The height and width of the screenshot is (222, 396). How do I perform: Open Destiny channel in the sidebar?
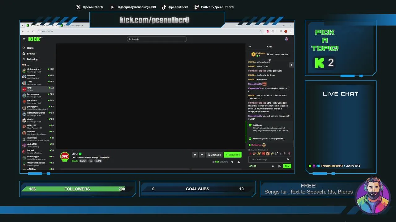click(38, 76)
